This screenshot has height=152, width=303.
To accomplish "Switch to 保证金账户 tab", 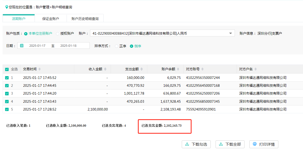I will [51, 19].
